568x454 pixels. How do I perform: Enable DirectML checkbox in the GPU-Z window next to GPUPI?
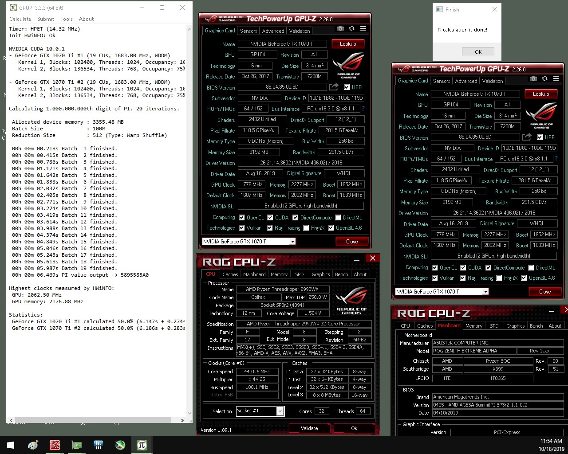point(338,218)
